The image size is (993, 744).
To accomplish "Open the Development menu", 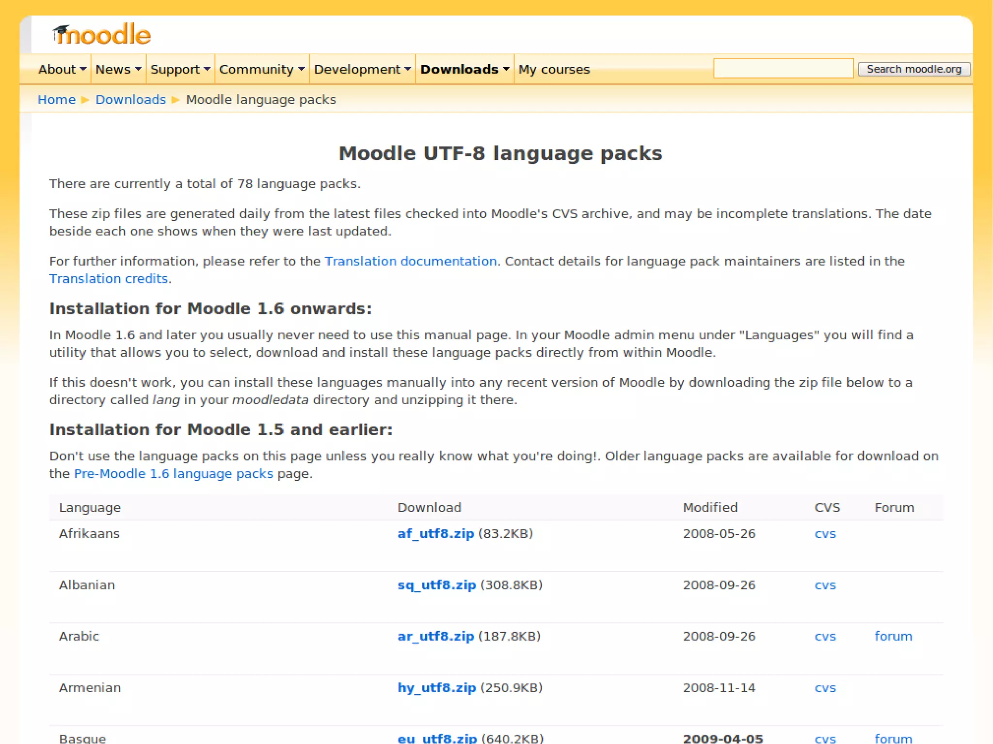I will [x=362, y=69].
